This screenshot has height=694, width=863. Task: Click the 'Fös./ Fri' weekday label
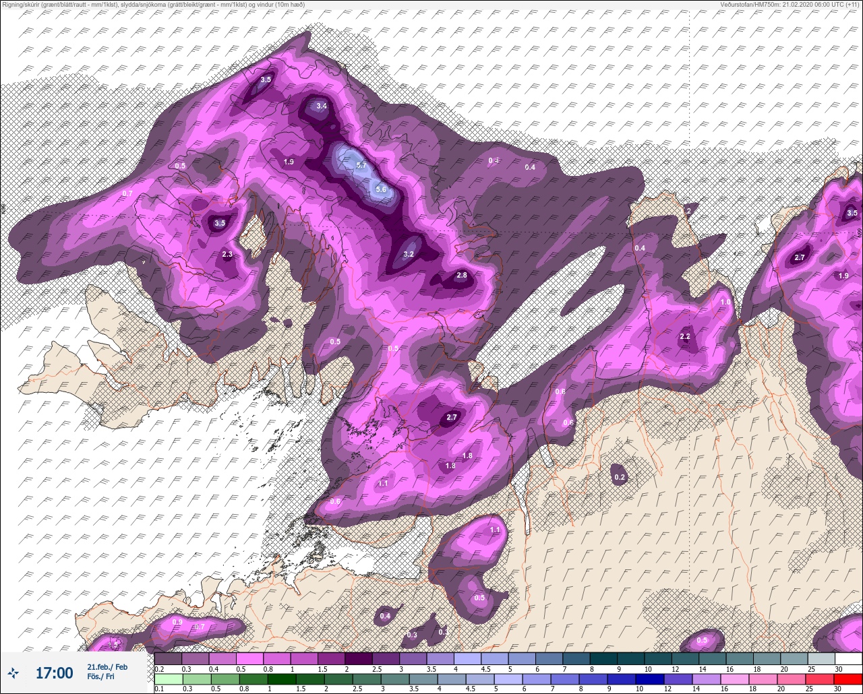(x=100, y=677)
